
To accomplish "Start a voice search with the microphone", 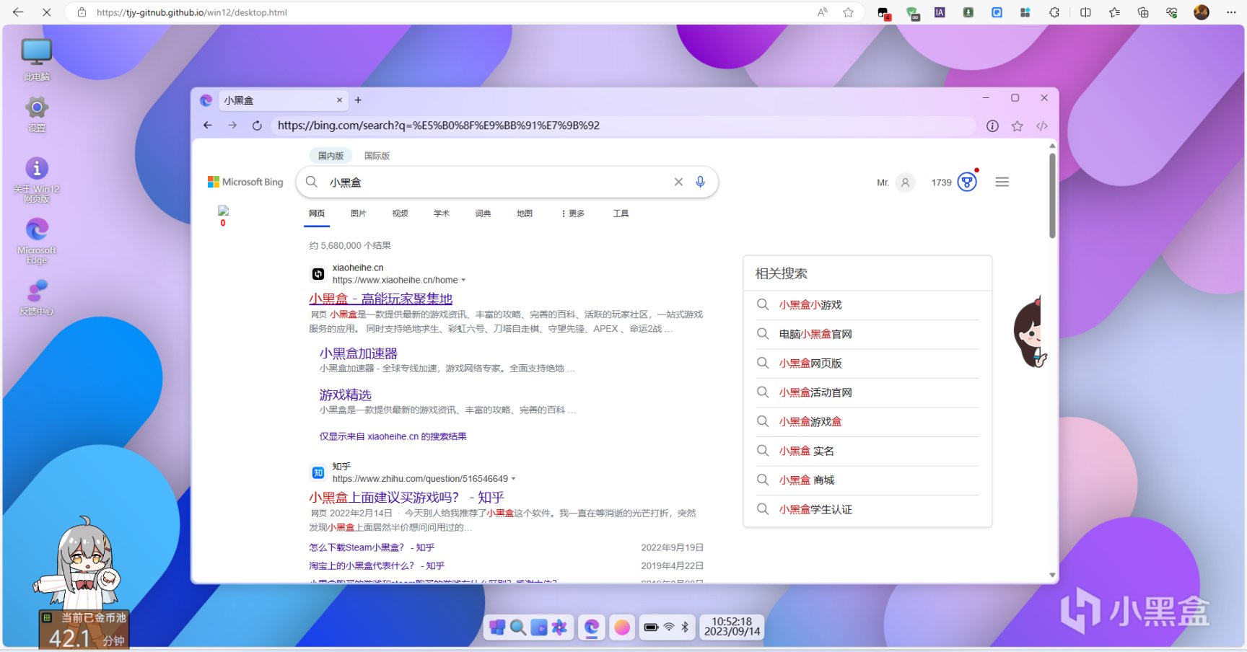I will coord(700,182).
